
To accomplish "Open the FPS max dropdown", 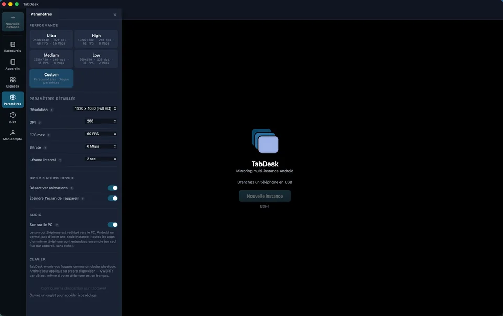I will coord(101,134).
